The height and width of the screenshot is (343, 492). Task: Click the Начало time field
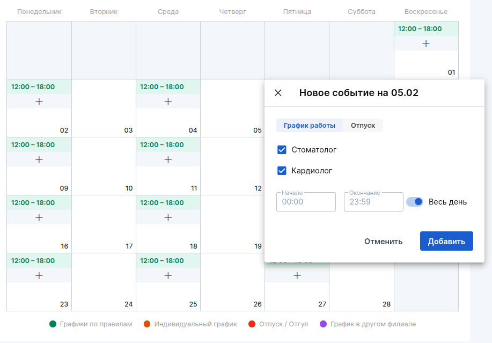306,202
